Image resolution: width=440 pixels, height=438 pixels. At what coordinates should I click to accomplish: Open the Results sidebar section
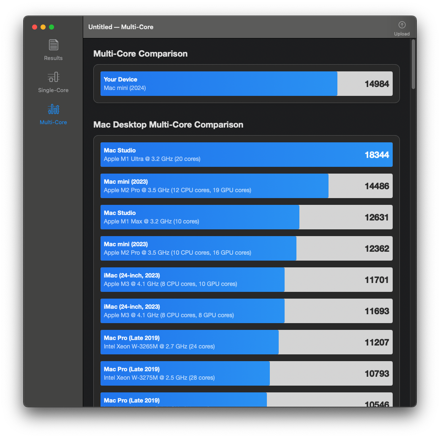pos(53,49)
